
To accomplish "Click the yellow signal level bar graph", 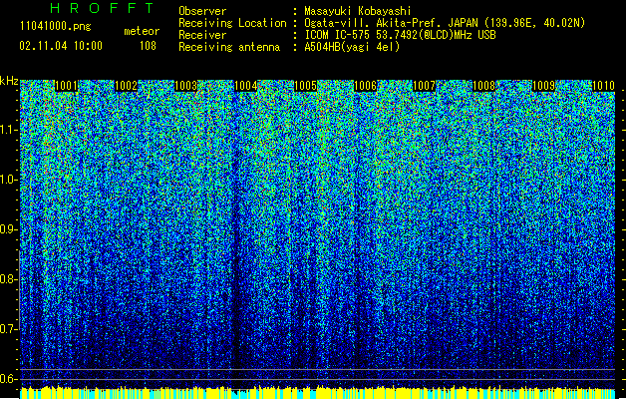I will [x=318, y=393].
